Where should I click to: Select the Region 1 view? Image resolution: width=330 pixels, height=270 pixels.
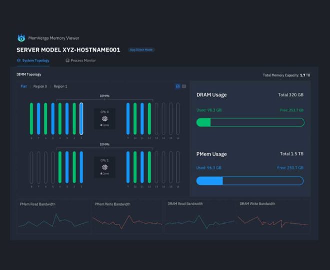tap(60, 86)
